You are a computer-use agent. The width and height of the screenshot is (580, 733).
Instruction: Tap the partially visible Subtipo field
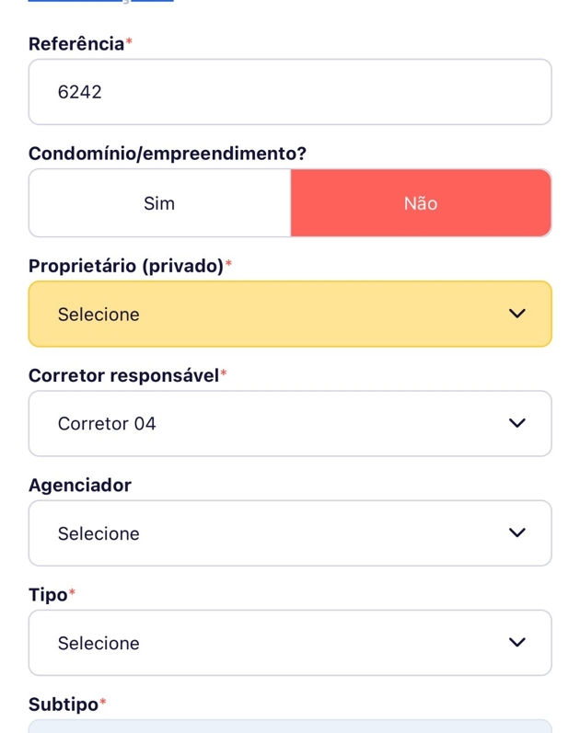click(x=290, y=727)
